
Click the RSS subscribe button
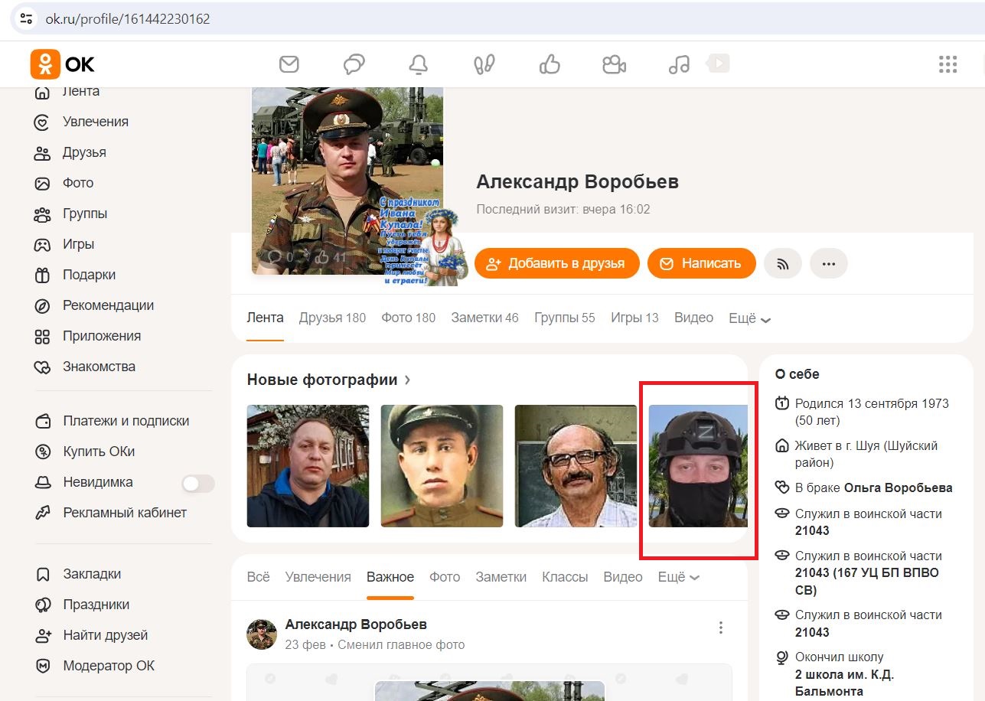coord(783,263)
